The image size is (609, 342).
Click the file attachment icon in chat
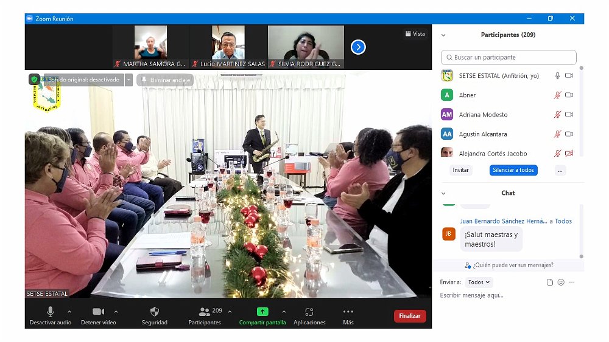(549, 282)
